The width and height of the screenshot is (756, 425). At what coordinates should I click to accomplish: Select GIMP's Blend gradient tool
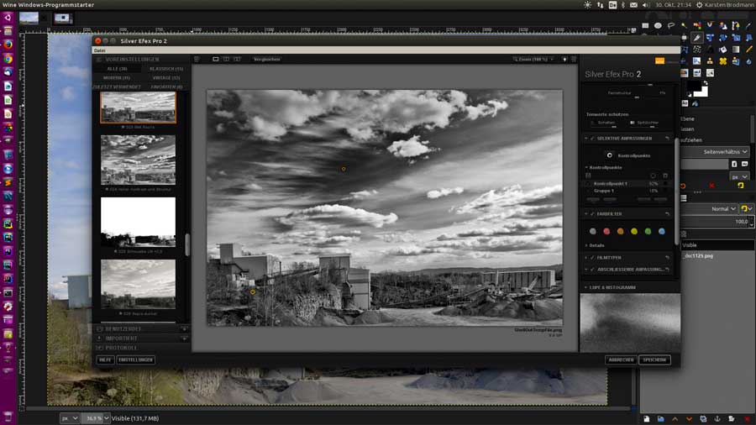[x=736, y=50]
